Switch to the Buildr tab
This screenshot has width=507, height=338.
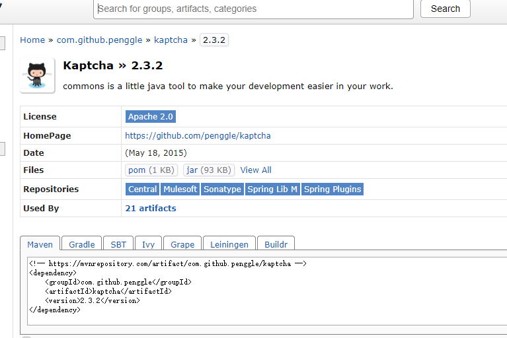coord(276,244)
